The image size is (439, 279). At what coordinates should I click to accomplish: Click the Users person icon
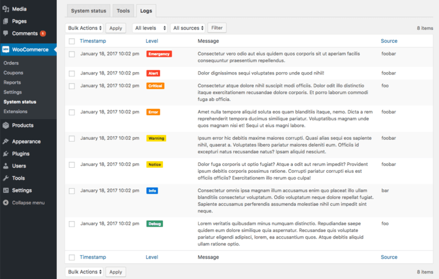pos(5,166)
